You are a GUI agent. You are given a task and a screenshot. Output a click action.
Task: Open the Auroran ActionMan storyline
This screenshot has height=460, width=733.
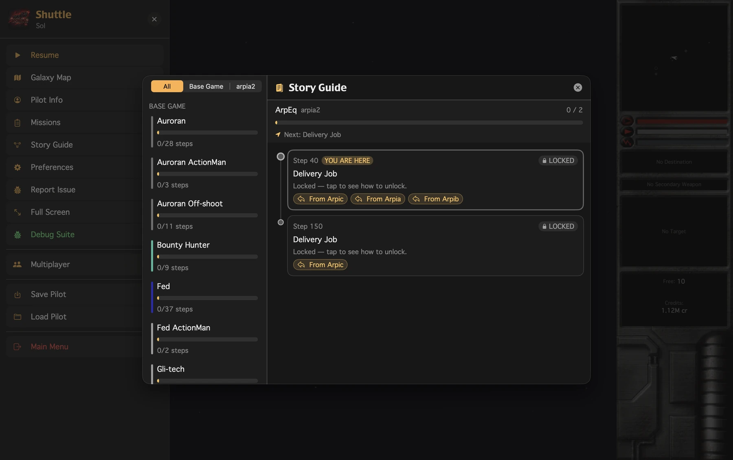pos(204,173)
